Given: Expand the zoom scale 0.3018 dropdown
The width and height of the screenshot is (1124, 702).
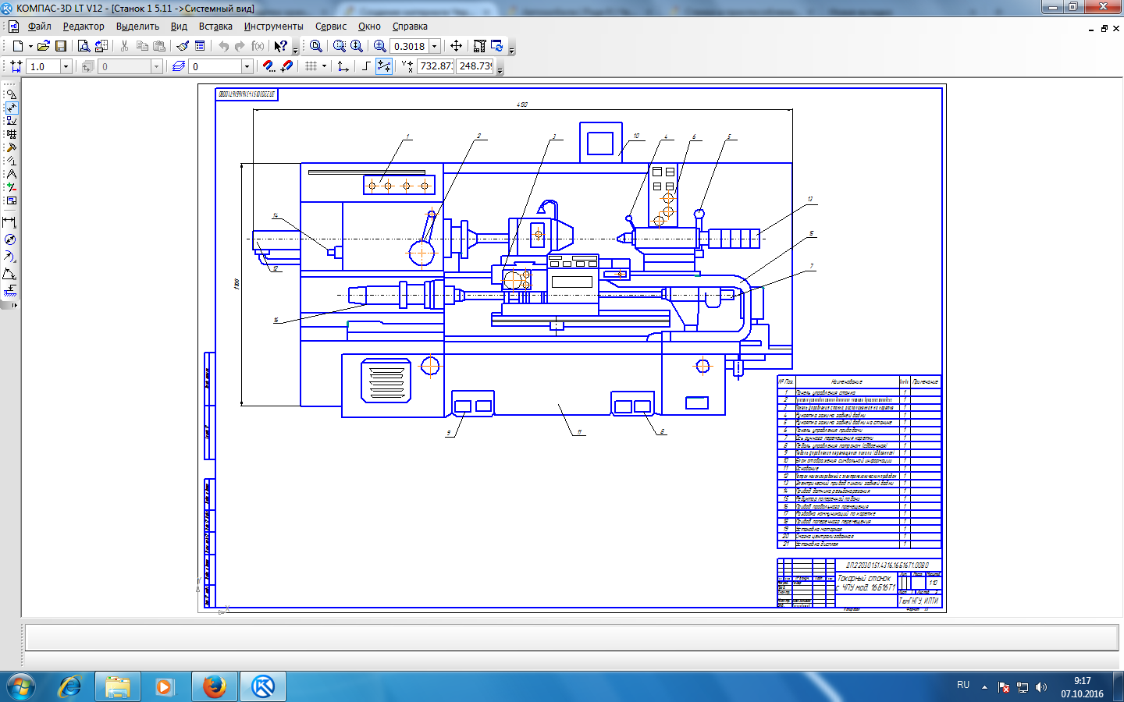Looking at the screenshot, I should point(435,46).
